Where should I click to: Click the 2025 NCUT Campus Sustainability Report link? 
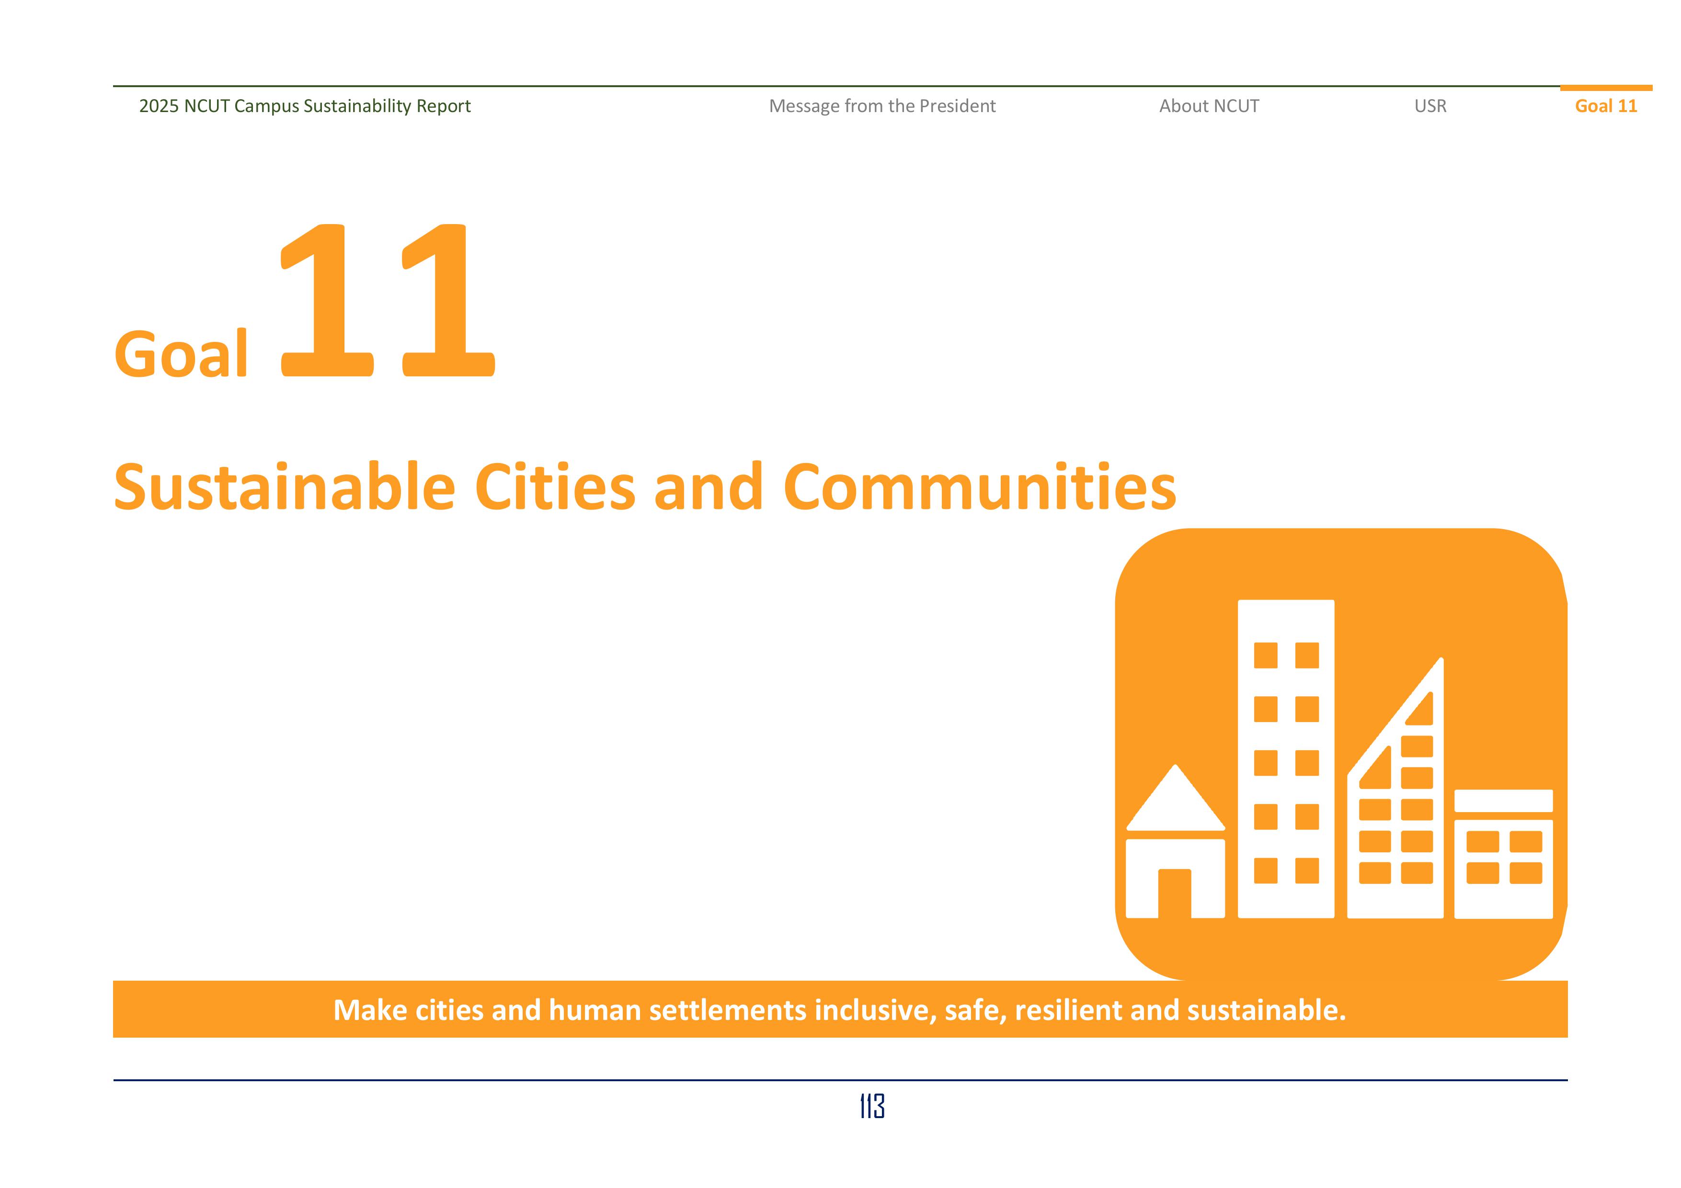coord(305,105)
